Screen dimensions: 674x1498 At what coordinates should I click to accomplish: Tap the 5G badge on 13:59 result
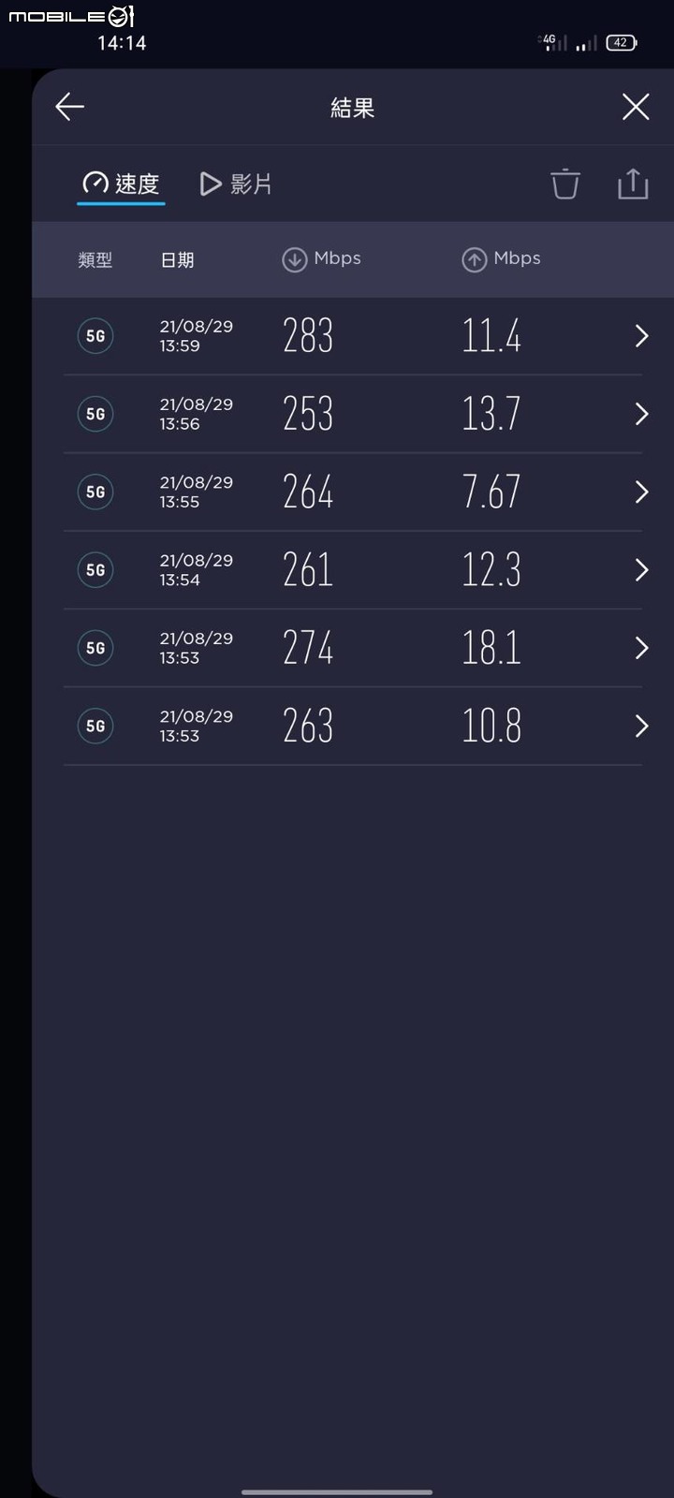[95, 336]
